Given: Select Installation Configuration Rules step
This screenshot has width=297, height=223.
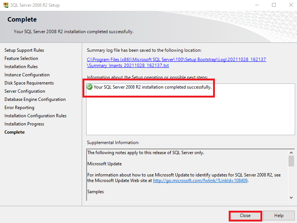Looking at the screenshot, I should coord(35,116).
